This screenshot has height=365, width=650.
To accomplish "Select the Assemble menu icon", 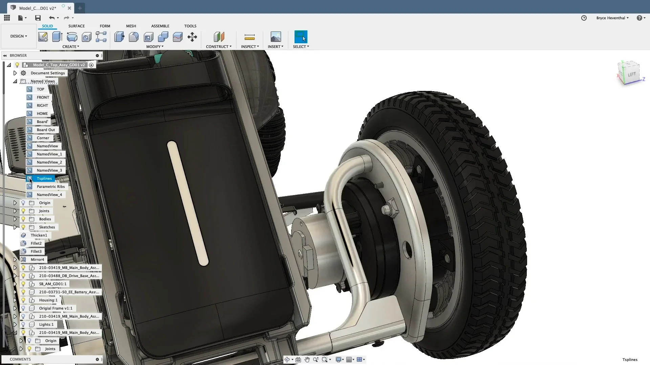I will tap(160, 25).
